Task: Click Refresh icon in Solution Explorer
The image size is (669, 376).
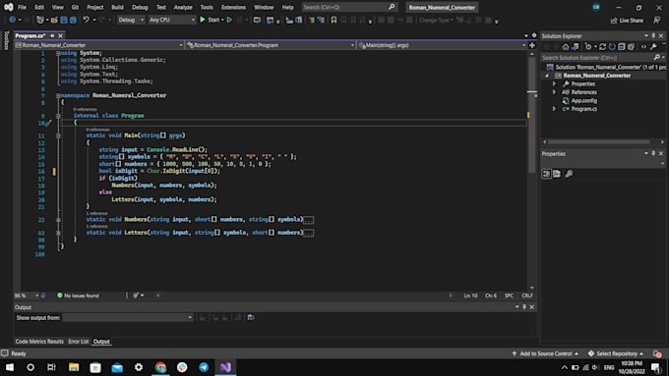Action: (612, 47)
